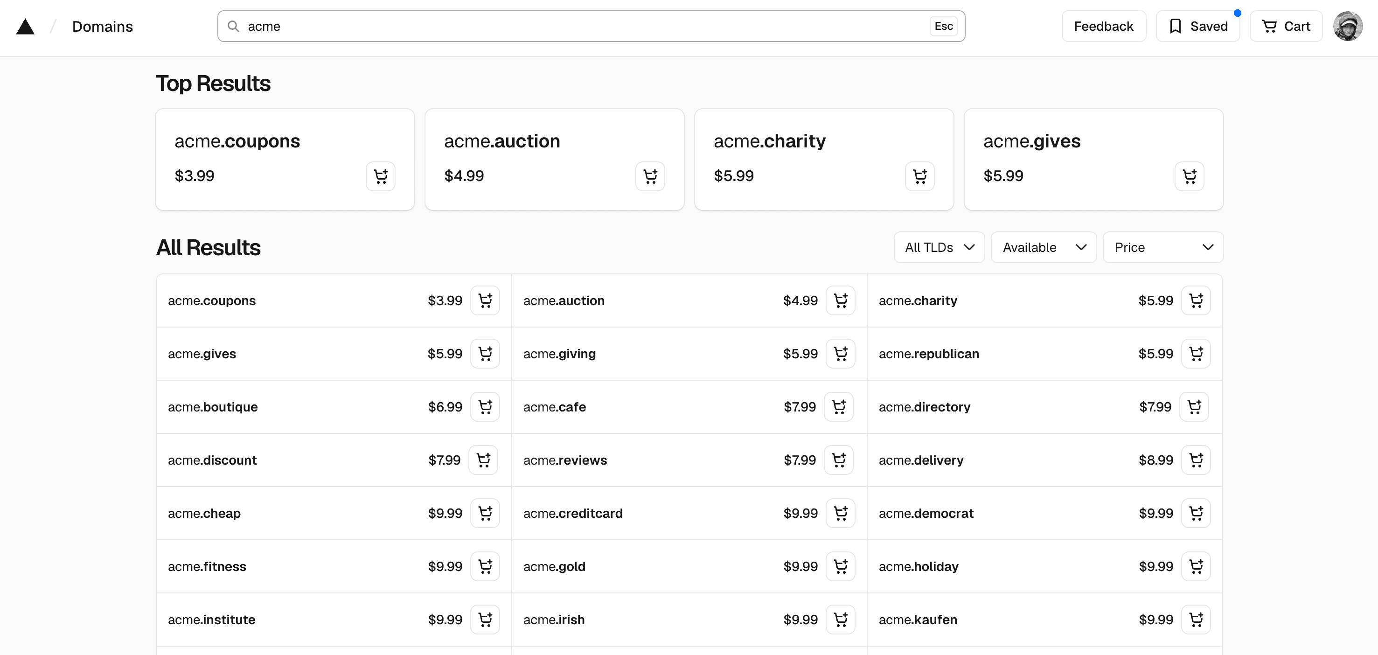The width and height of the screenshot is (1378, 655).
Task: Open the Cart
Action: [x=1286, y=26]
